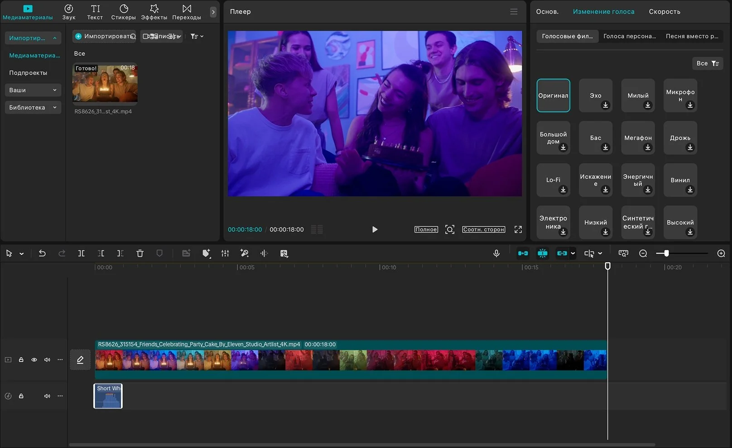Click the zoom out timeline icon
This screenshot has width=732, height=448.
point(643,253)
